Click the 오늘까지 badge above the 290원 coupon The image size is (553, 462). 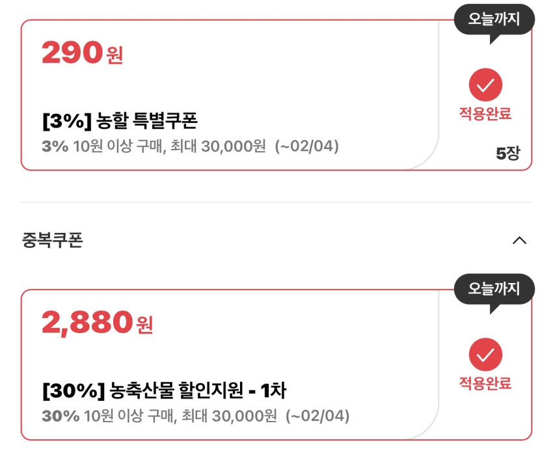point(494,20)
